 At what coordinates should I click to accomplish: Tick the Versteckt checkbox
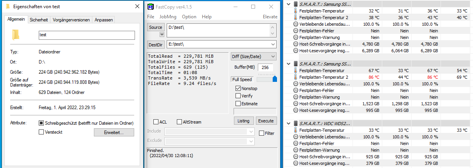point(41,132)
